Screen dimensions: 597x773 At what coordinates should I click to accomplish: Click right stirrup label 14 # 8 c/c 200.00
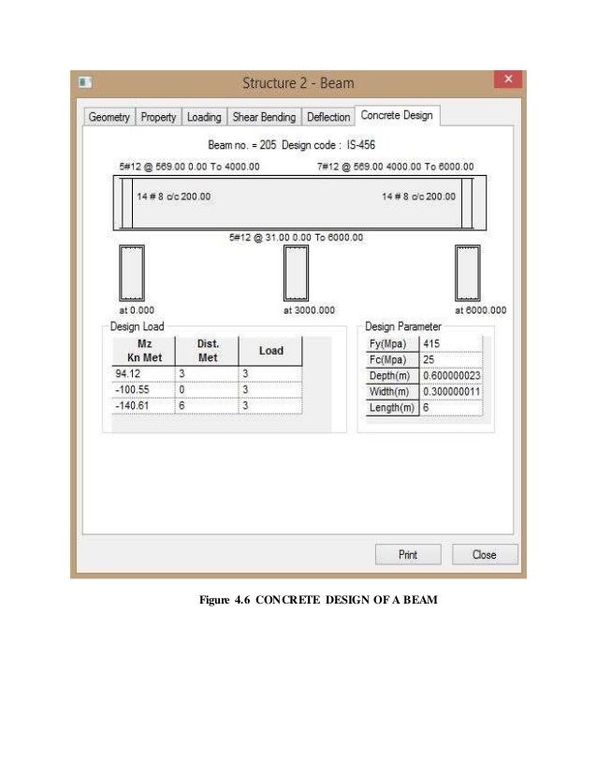tap(418, 197)
